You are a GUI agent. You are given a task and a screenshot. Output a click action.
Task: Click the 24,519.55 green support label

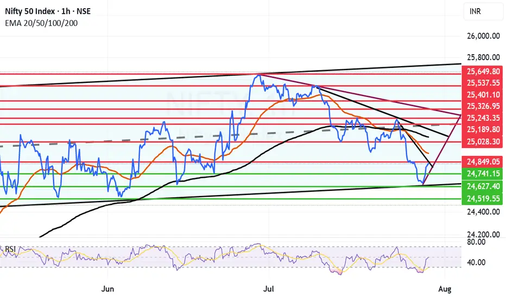tap(483, 199)
